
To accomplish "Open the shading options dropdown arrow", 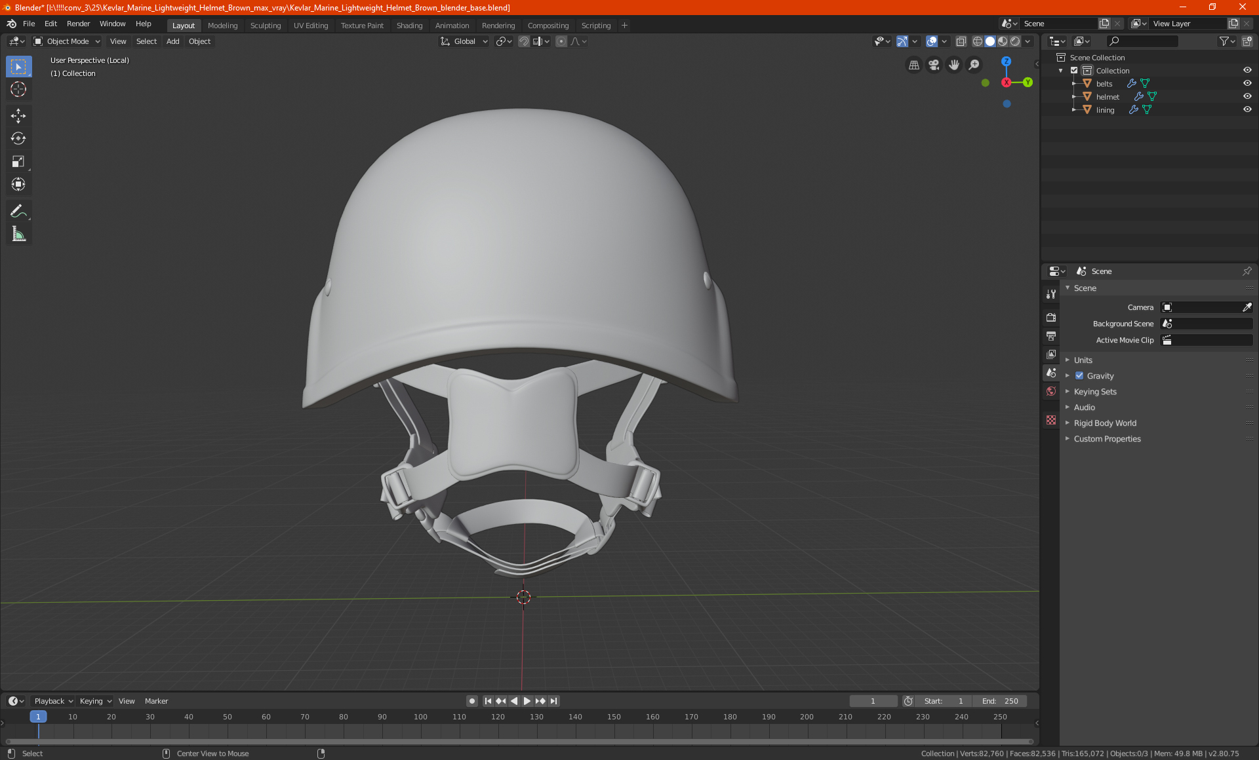I will [1028, 41].
